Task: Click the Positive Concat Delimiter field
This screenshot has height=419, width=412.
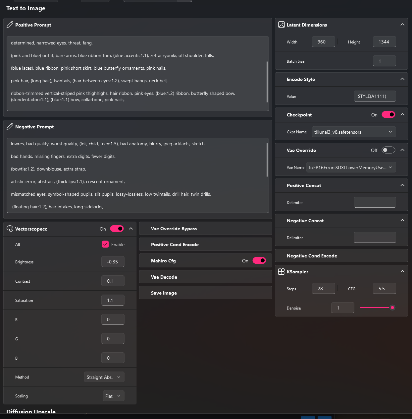Action: click(375, 202)
